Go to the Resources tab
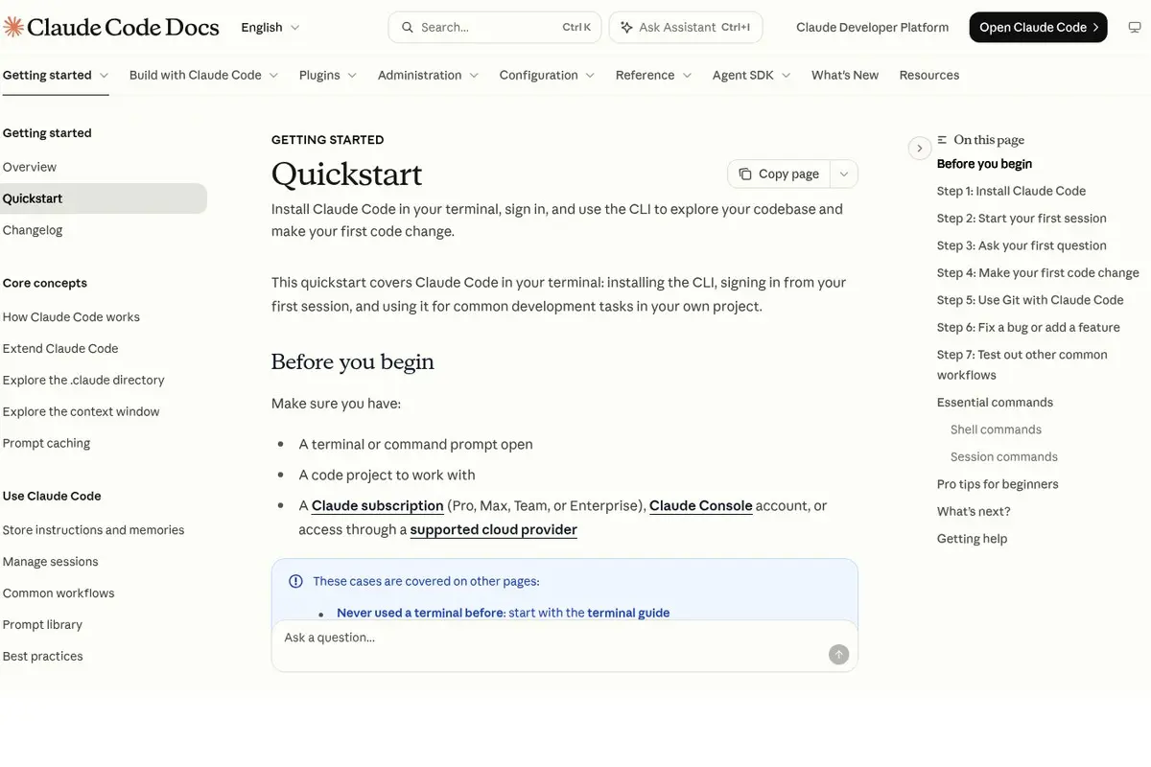 pyautogui.click(x=929, y=75)
